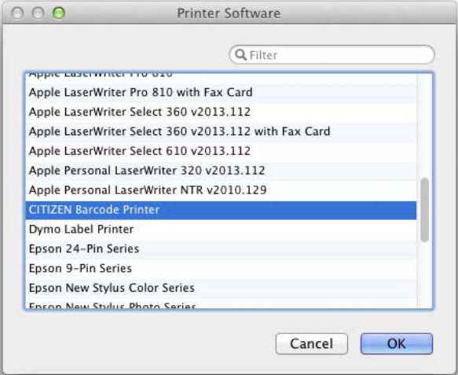Select the CITIZEN Barcode Printer entry
Viewport: 458px width, 375px height.
click(221, 210)
